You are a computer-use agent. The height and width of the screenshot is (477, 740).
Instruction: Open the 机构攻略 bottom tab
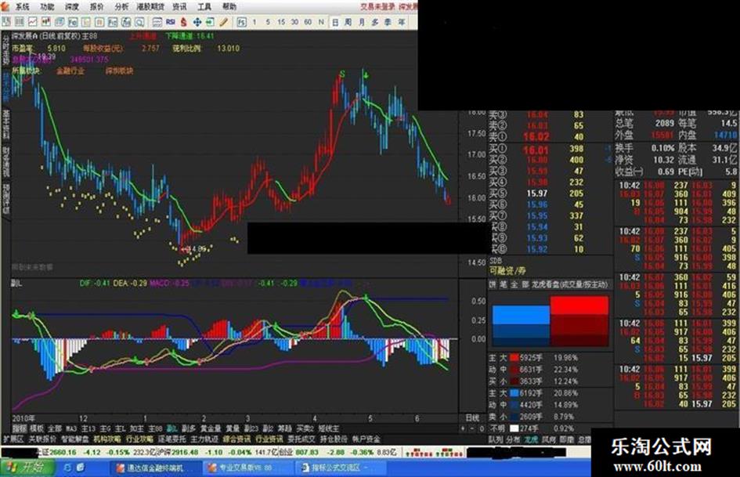coord(107,439)
